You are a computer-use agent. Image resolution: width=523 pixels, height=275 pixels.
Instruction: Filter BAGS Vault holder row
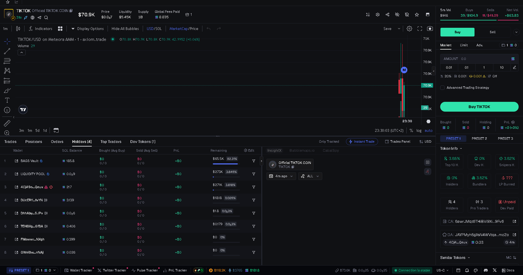click(254, 161)
